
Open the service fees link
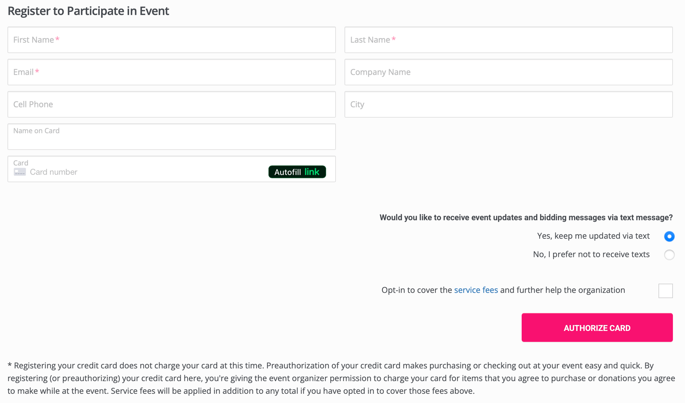pyautogui.click(x=476, y=290)
